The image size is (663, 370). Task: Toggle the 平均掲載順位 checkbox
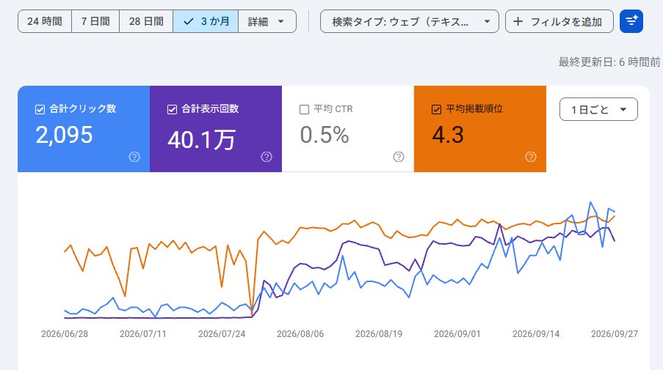click(436, 110)
